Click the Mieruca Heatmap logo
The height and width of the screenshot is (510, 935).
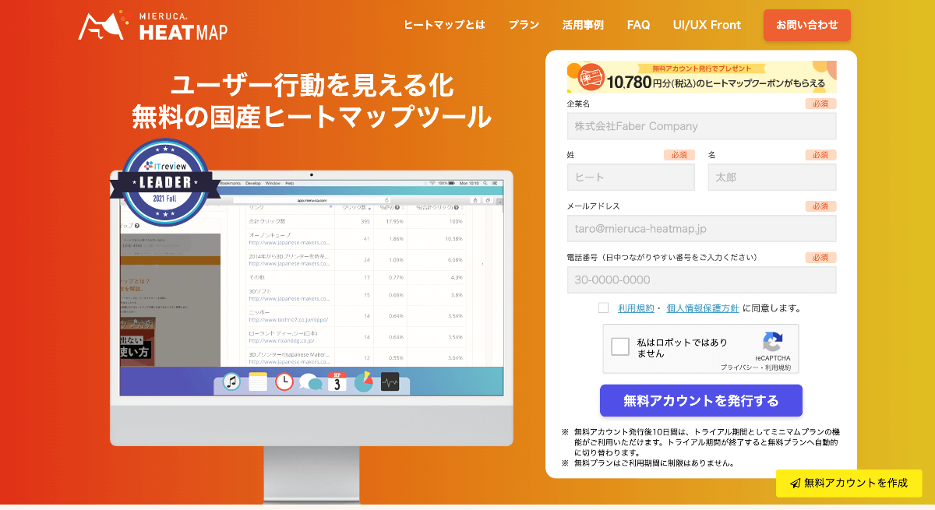click(153, 26)
